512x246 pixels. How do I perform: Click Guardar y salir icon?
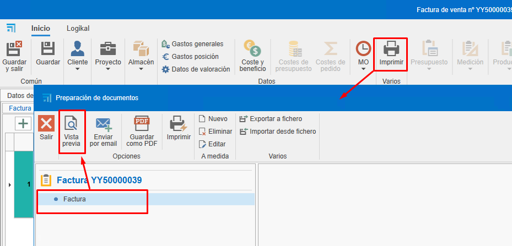coord(14,48)
